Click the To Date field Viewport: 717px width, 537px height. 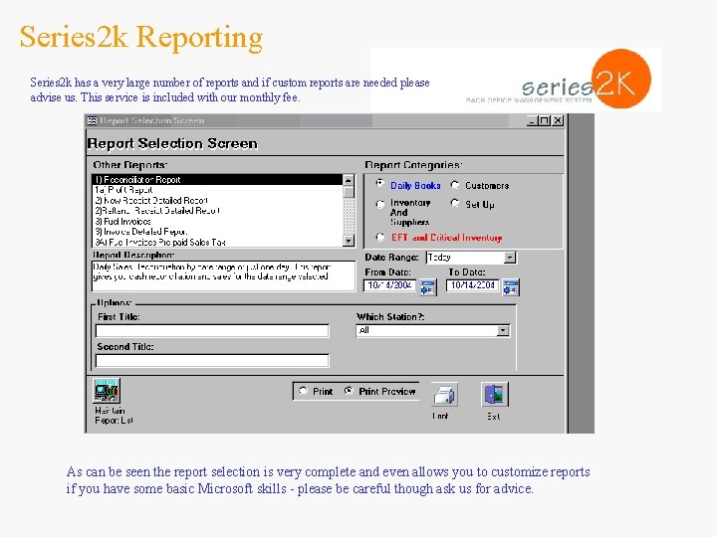coord(473,285)
